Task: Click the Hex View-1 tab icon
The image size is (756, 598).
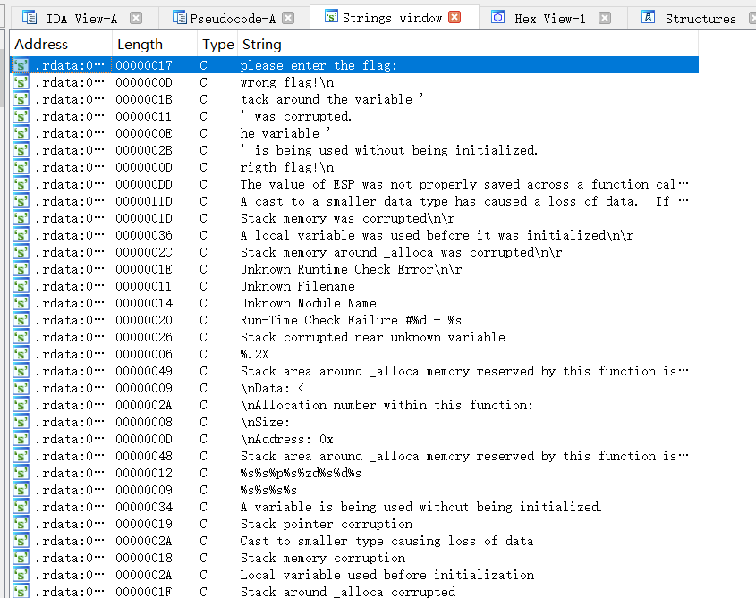Action: point(498,17)
